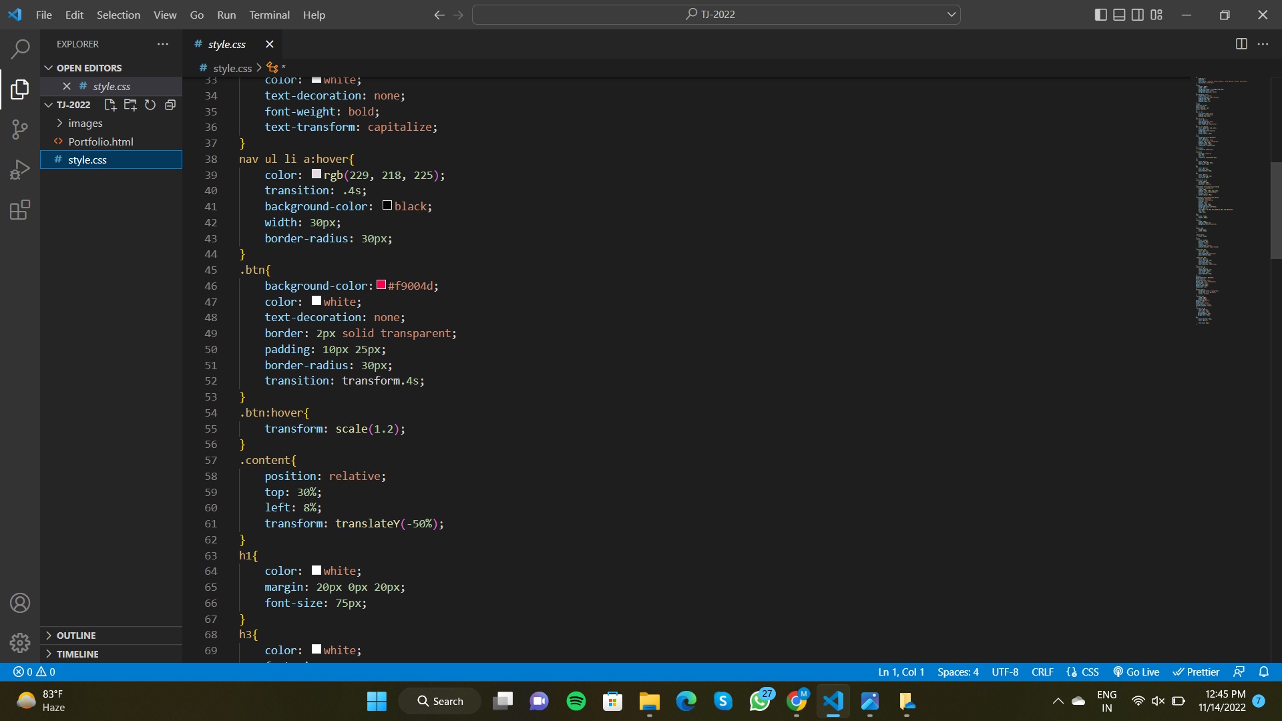The width and height of the screenshot is (1282, 721).
Task: Open the Terminal menu
Action: 269,14
